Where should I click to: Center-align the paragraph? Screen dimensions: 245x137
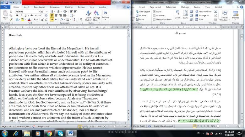56,15
